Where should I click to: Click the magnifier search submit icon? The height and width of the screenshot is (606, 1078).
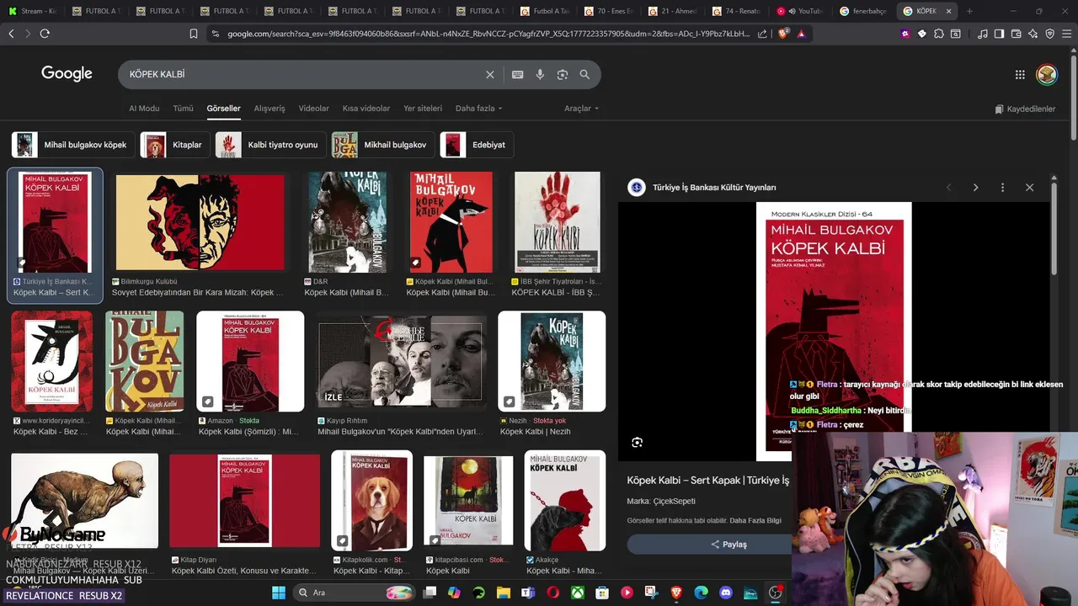pyautogui.click(x=584, y=74)
